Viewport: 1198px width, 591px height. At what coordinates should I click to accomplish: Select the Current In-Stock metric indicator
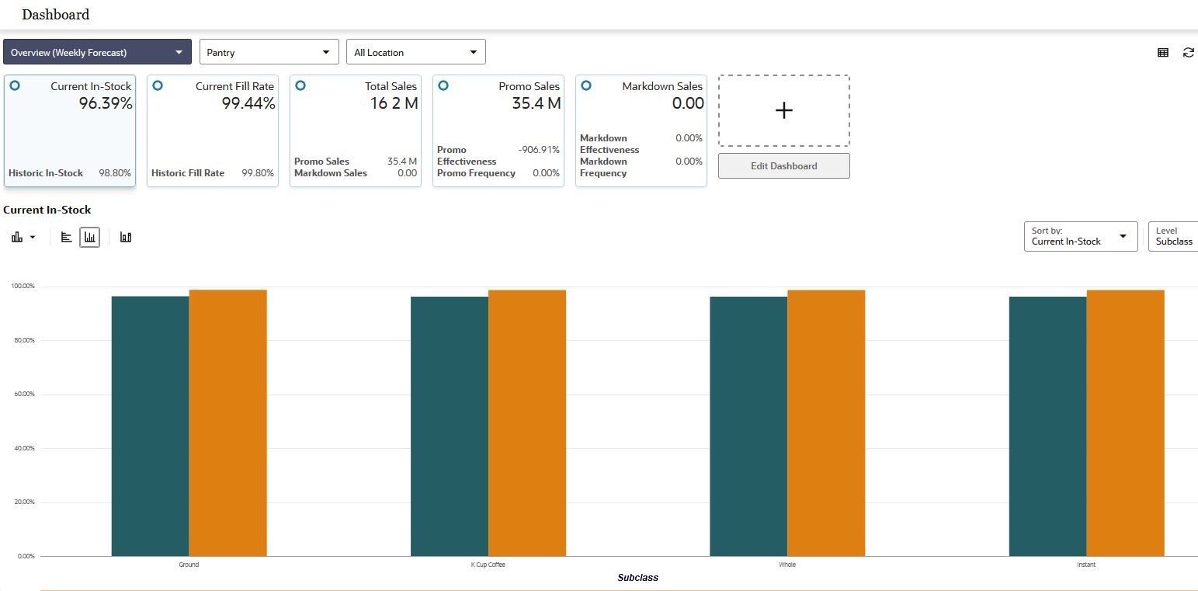(x=15, y=87)
